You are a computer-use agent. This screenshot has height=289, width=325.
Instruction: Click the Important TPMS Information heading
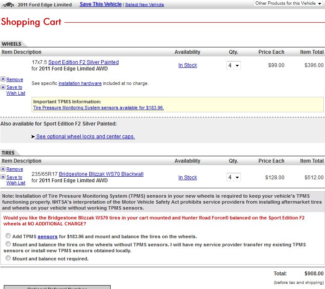67,102
